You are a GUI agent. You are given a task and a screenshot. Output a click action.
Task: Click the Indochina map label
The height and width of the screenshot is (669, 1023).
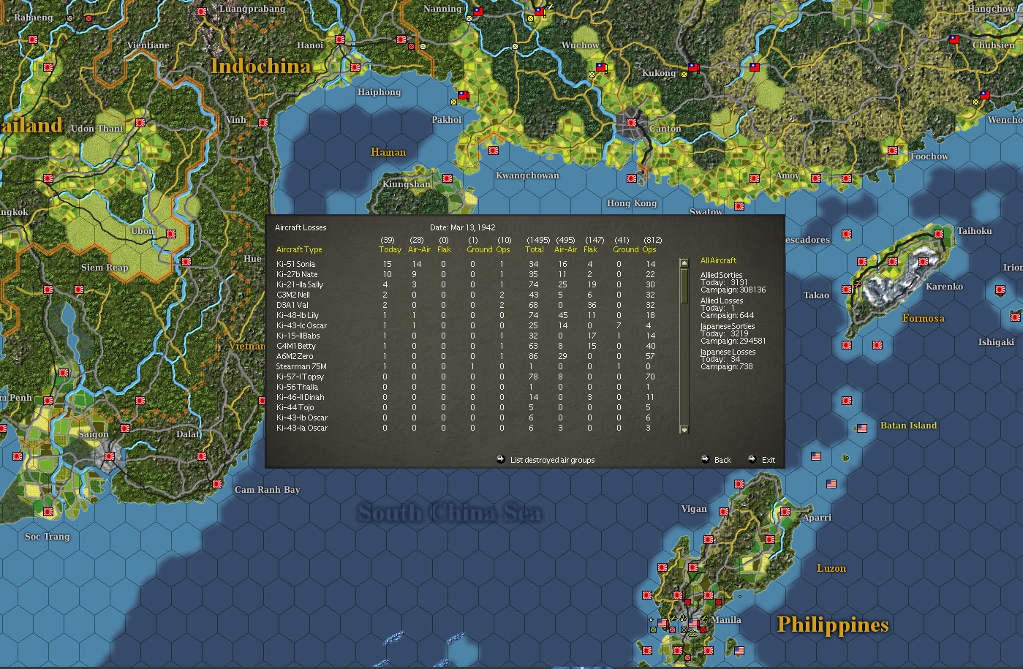pyautogui.click(x=261, y=67)
